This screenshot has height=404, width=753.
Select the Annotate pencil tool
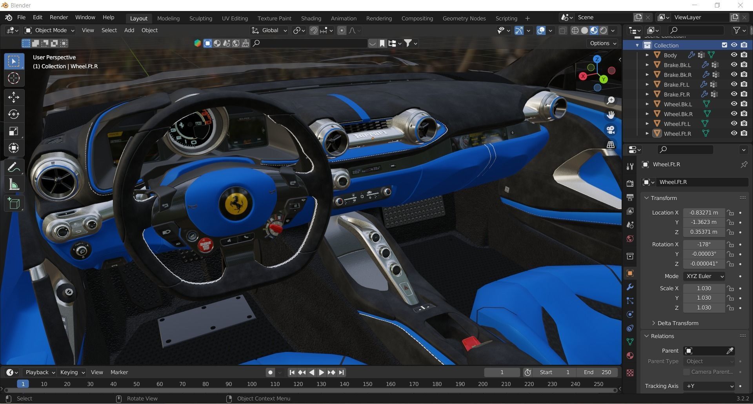pyautogui.click(x=14, y=167)
